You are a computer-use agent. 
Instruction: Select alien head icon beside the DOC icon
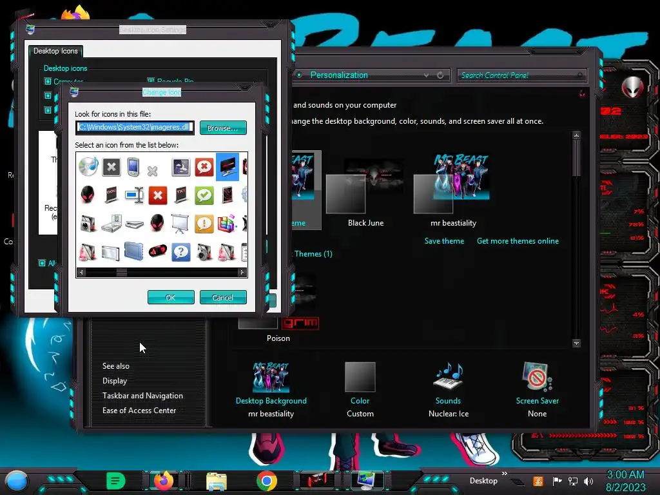click(x=88, y=195)
